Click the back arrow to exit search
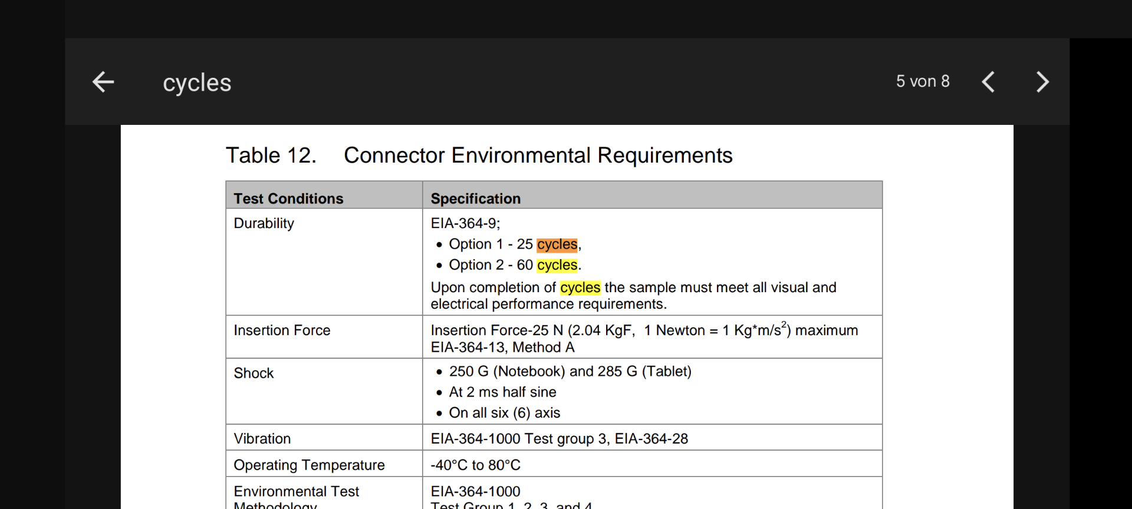The width and height of the screenshot is (1132, 509). click(x=103, y=82)
